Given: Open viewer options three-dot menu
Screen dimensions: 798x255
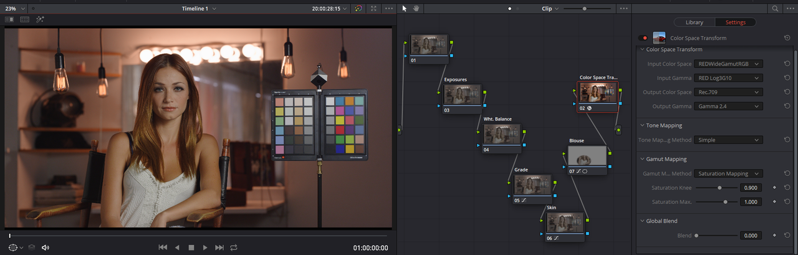Looking at the screenshot, I should (389, 9).
